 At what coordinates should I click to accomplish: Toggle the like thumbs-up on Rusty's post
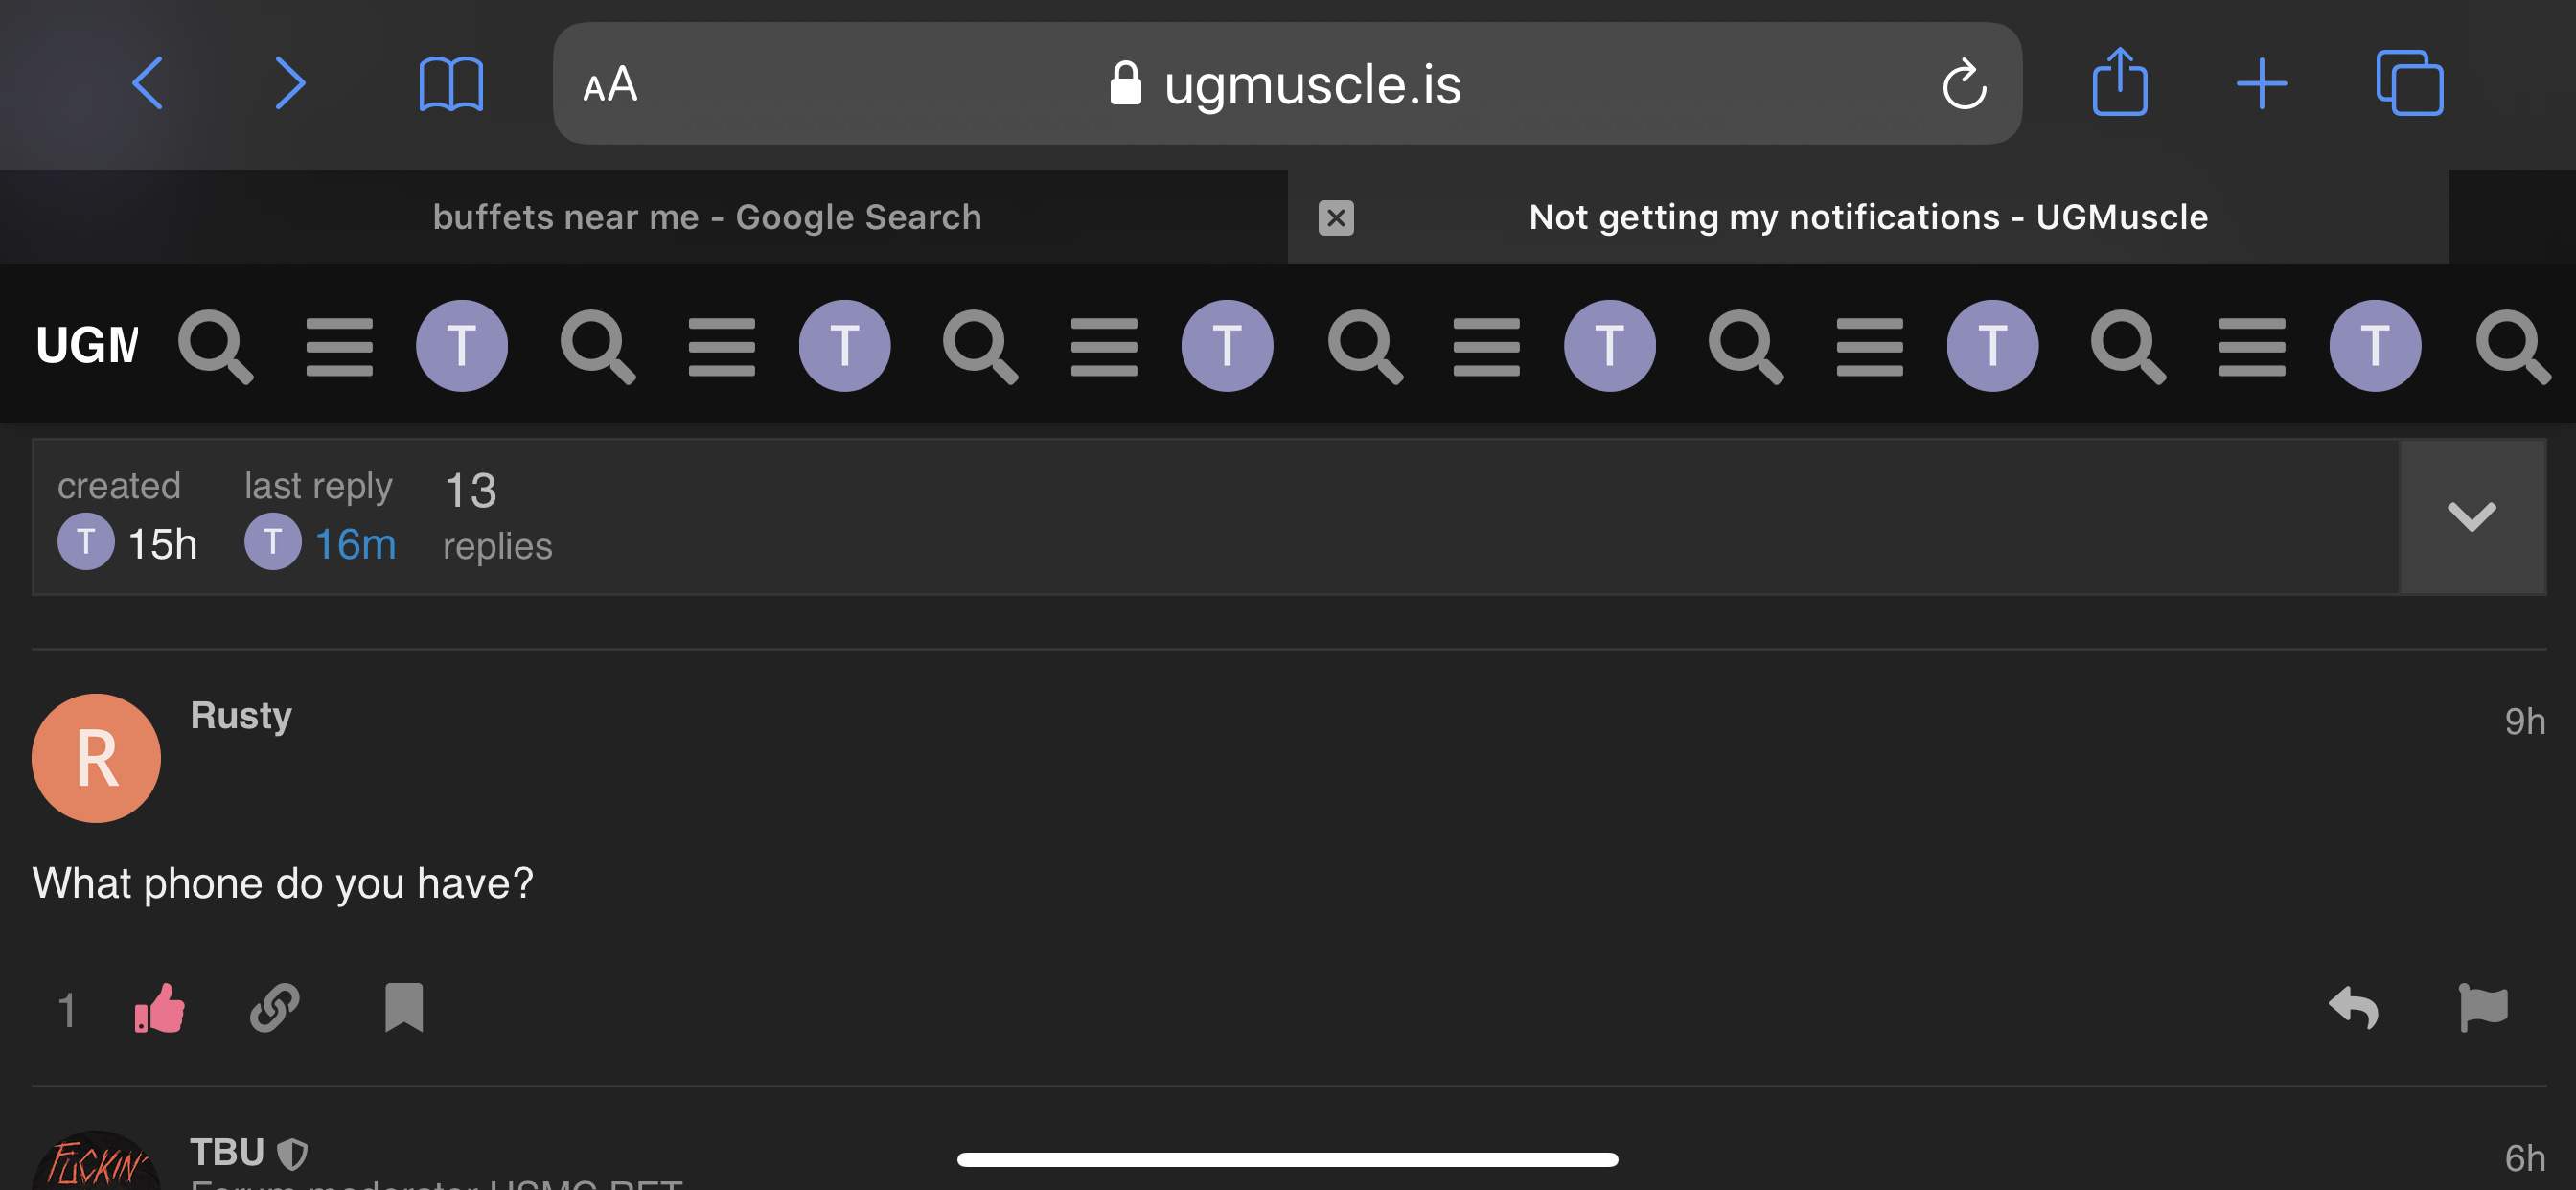click(x=160, y=1008)
